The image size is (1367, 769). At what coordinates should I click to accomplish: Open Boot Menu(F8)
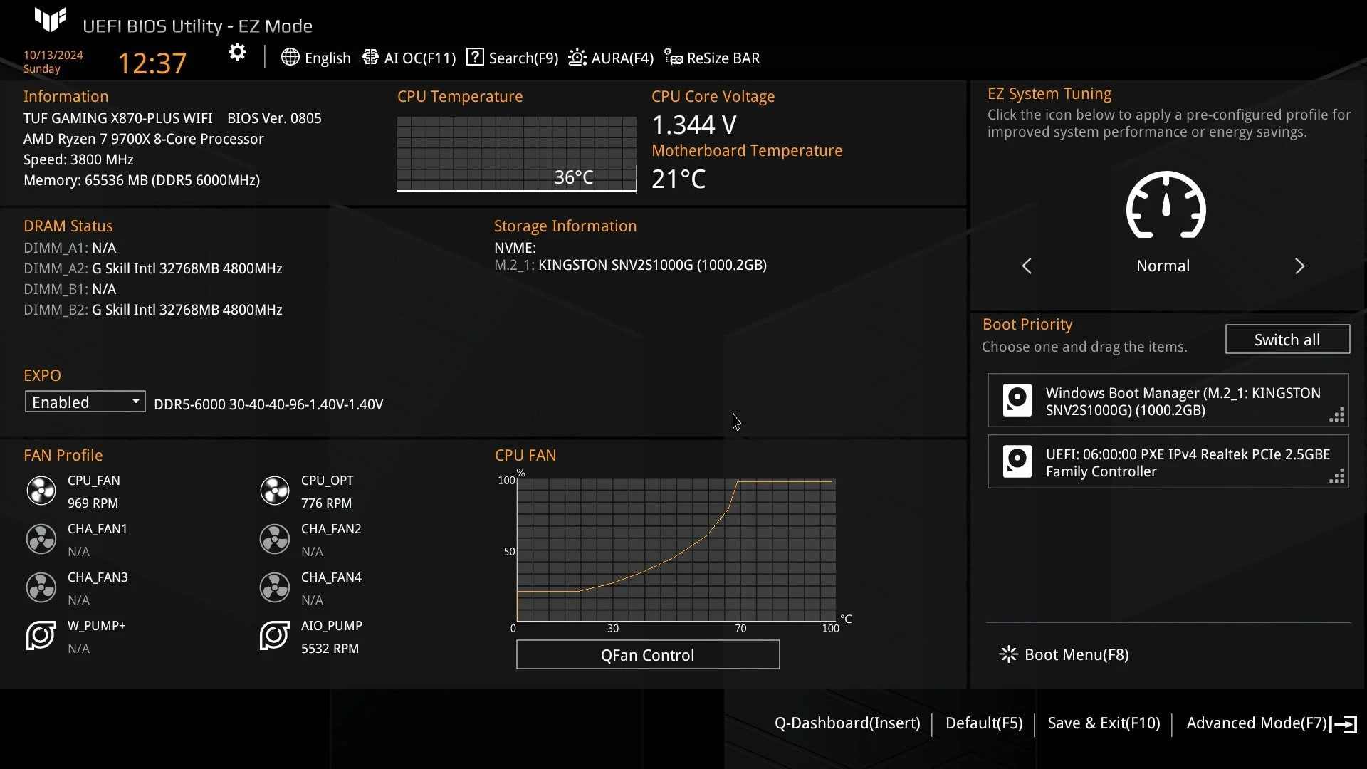point(1064,654)
